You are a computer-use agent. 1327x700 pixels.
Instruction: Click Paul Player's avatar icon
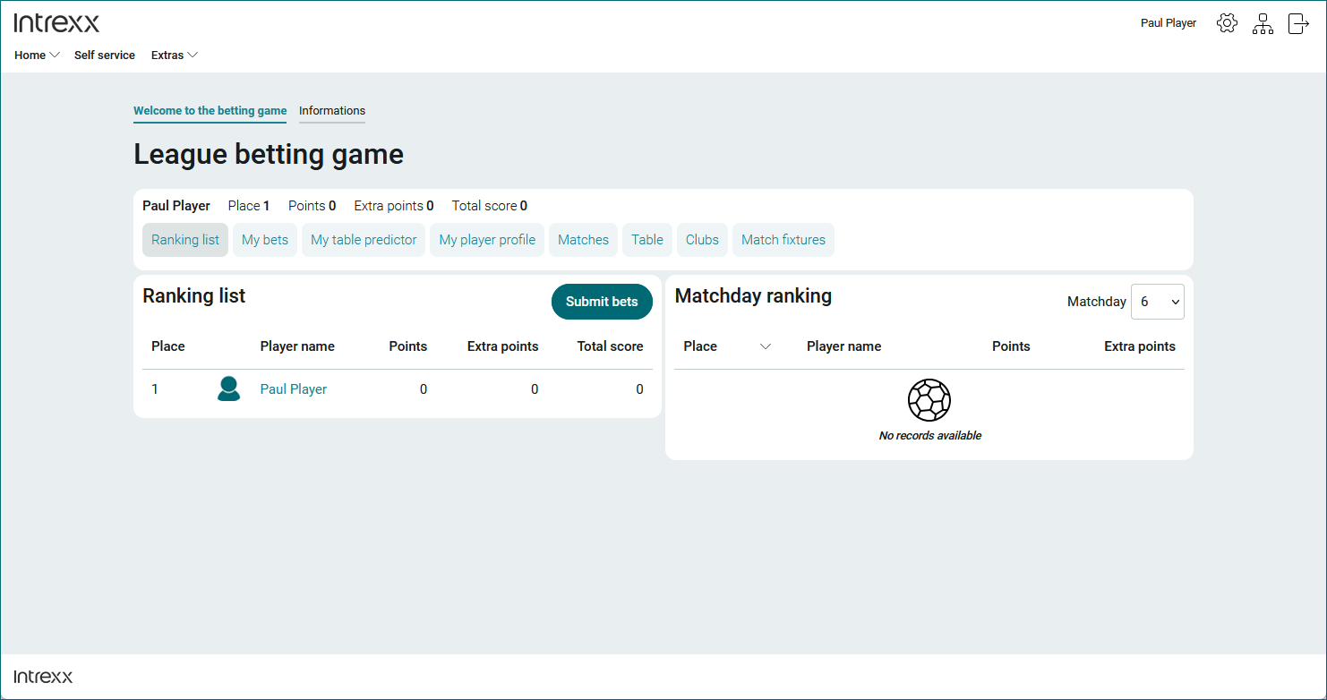tap(229, 388)
